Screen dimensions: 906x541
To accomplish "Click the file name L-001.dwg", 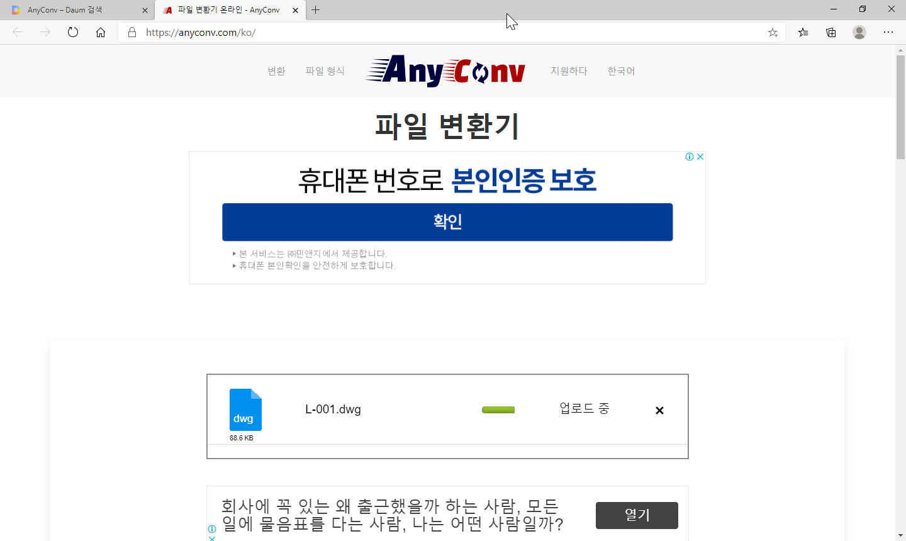I will 333,410.
